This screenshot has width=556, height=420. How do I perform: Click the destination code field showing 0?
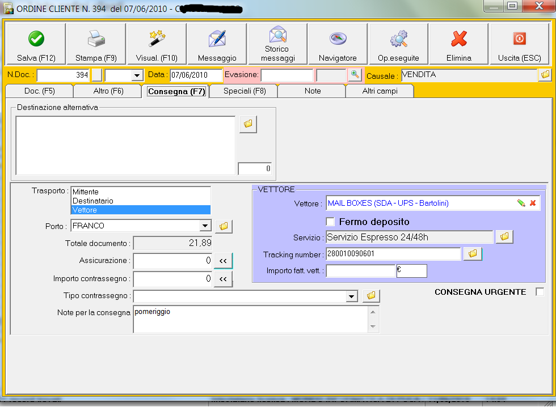point(255,168)
